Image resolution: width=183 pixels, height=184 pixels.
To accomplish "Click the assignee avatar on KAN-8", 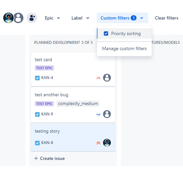I will pyautogui.click(x=107, y=143).
